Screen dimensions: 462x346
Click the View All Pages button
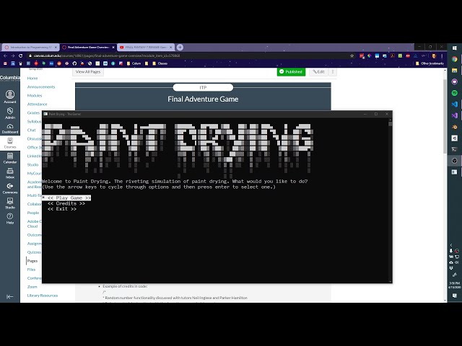coord(88,72)
